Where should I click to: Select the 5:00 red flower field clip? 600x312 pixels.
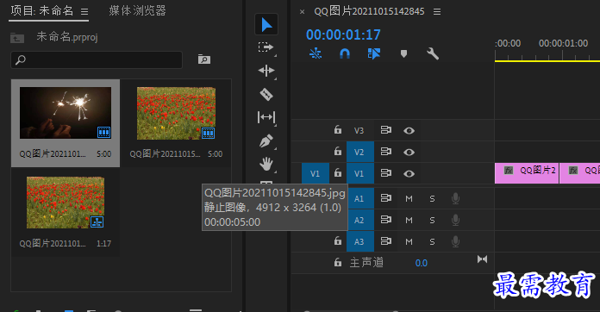click(x=176, y=113)
